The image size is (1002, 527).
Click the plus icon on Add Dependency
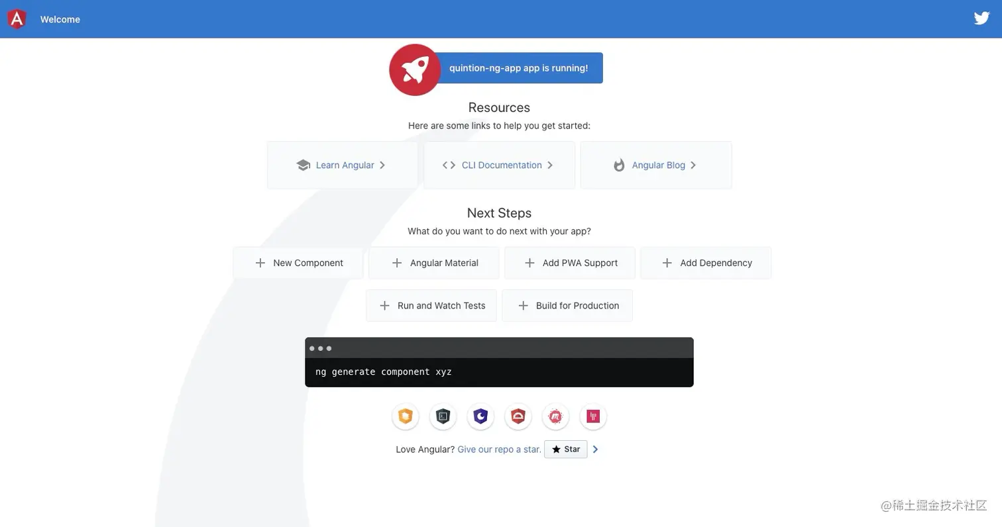(667, 263)
